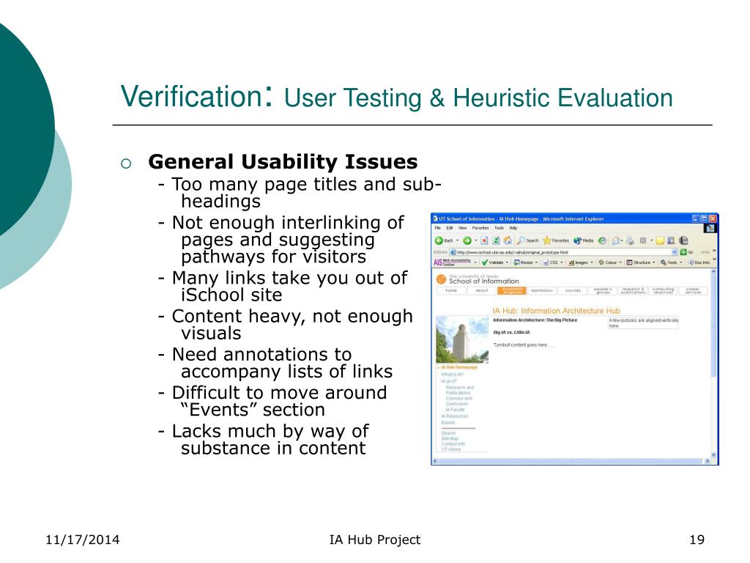Click the orange UT seal logo

(441, 279)
